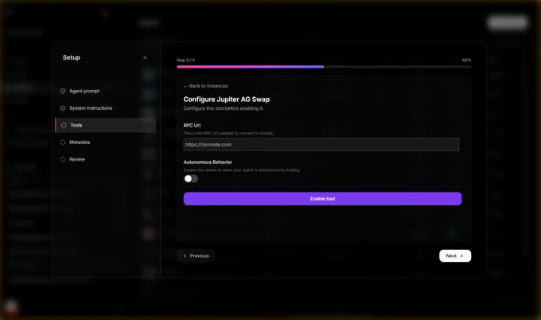541x320 pixels.
Task: Click the Autonomous Behavior label
Action: [x=208, y=162]
